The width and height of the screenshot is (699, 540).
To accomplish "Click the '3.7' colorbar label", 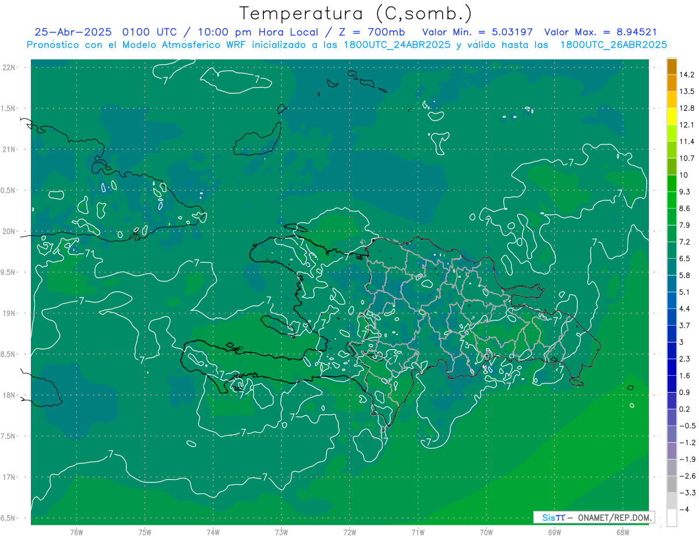I will [x=685, y=325].
